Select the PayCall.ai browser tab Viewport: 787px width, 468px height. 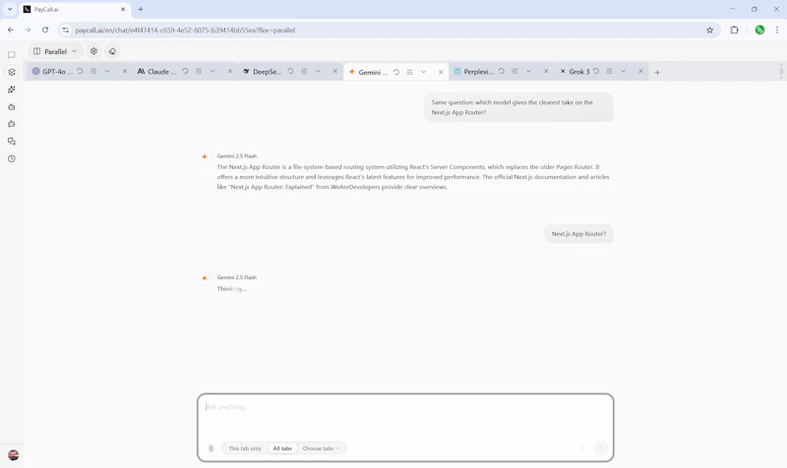pos(75,10)
